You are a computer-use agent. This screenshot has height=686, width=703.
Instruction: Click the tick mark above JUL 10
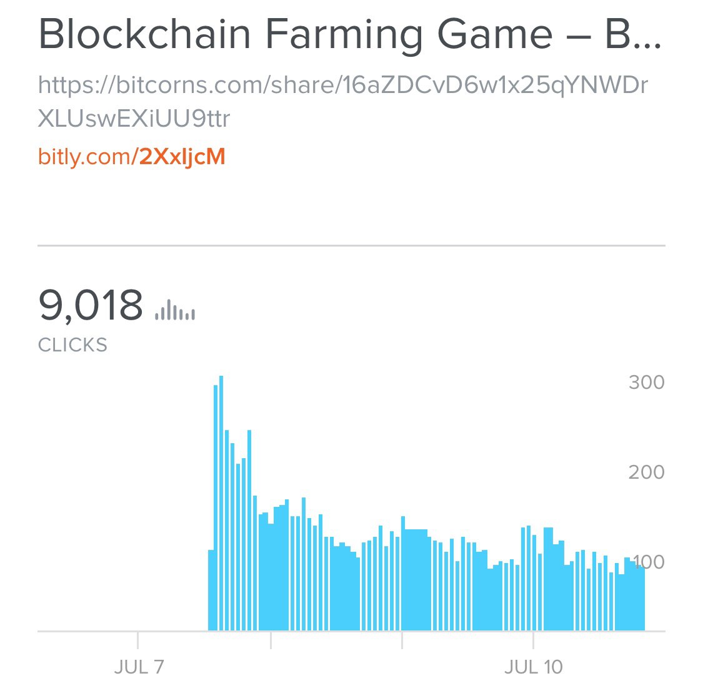(533, 640)
